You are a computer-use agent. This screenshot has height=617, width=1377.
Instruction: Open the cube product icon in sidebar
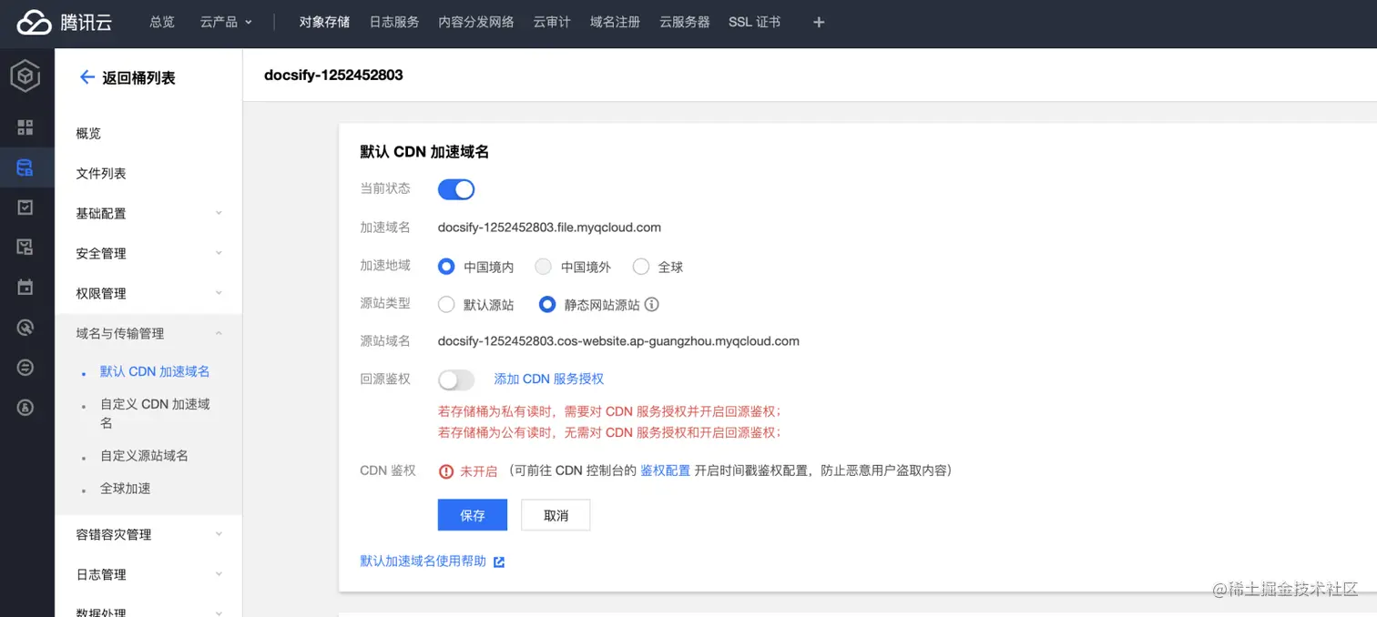pyautogui.click(x=25, y=76)
